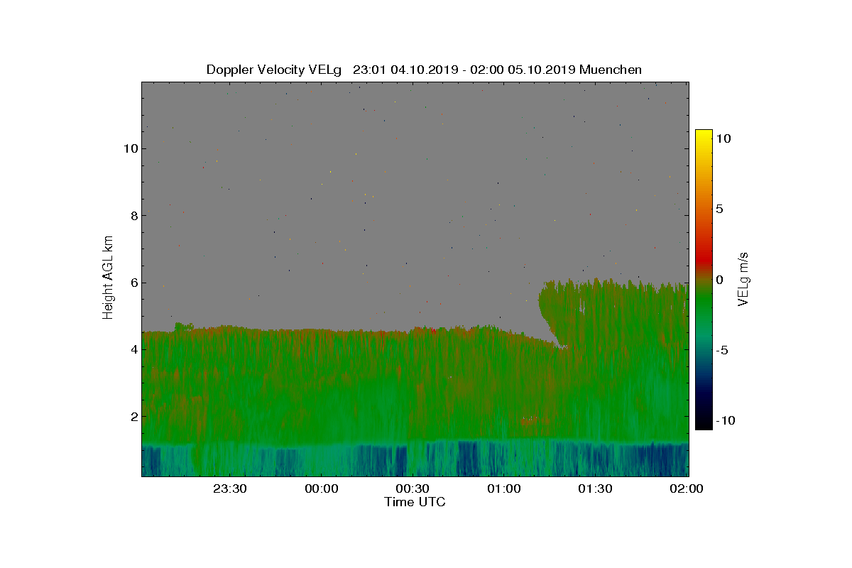Screen dimensions: 852x568
Task: Click the 'VELg m/s' colorbar label
Action: coord(743,278)
